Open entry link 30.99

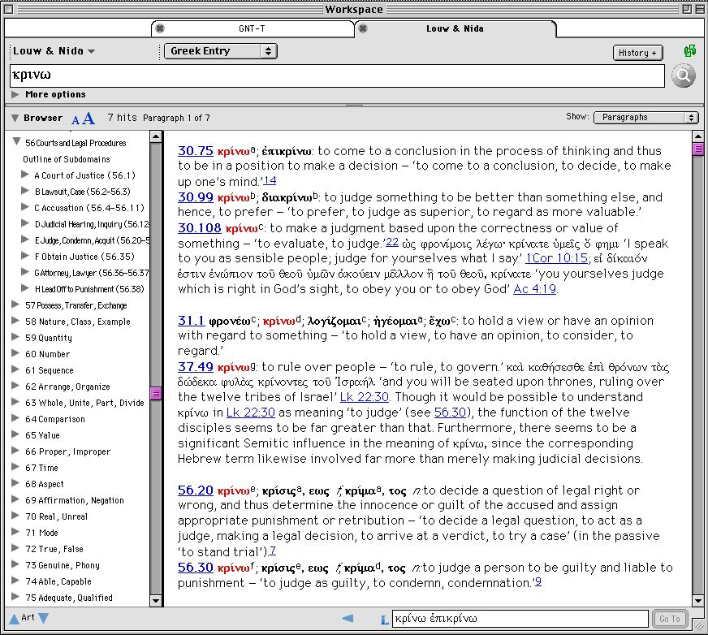[195, 197]
